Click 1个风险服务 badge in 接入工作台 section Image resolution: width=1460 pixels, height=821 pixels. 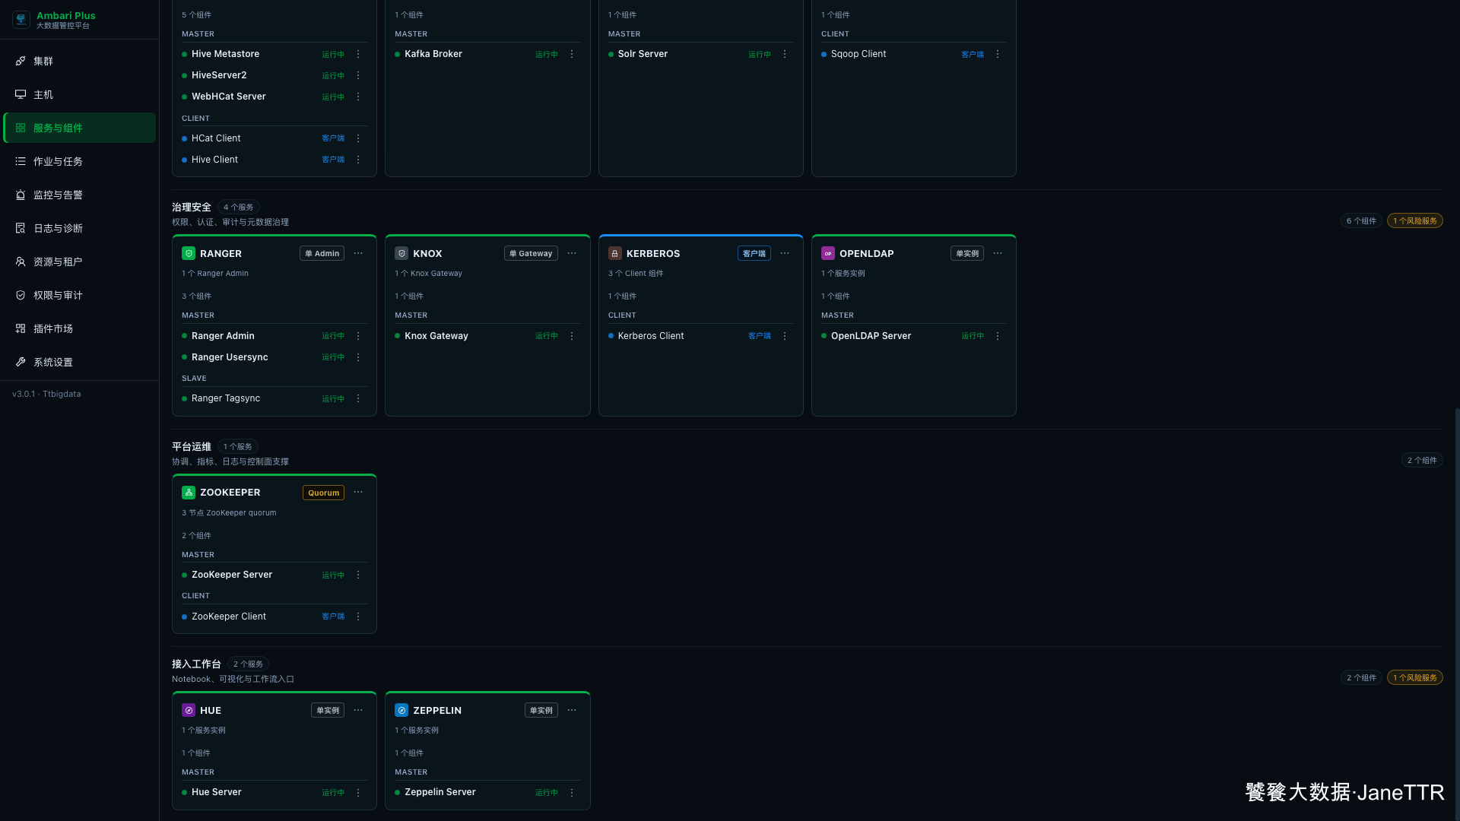[x=1415, y=677]
